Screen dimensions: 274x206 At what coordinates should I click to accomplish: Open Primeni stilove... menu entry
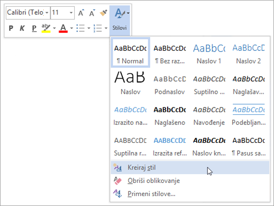(190, 194)
